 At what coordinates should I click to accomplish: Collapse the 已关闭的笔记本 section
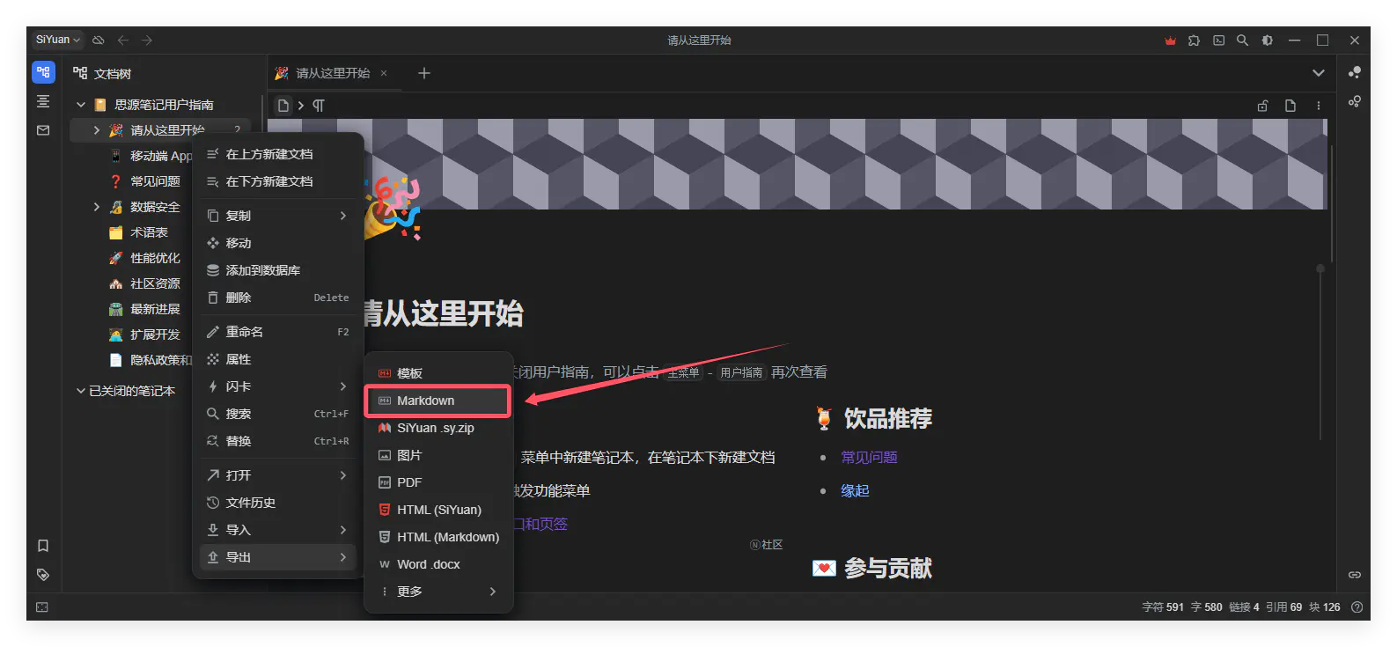pos(81,391)
